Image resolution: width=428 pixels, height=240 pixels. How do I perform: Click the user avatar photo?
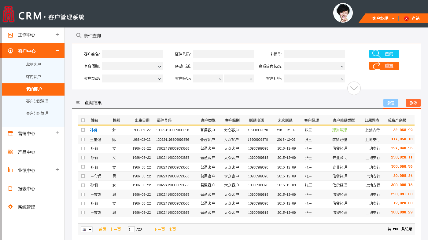click(343, 13)
